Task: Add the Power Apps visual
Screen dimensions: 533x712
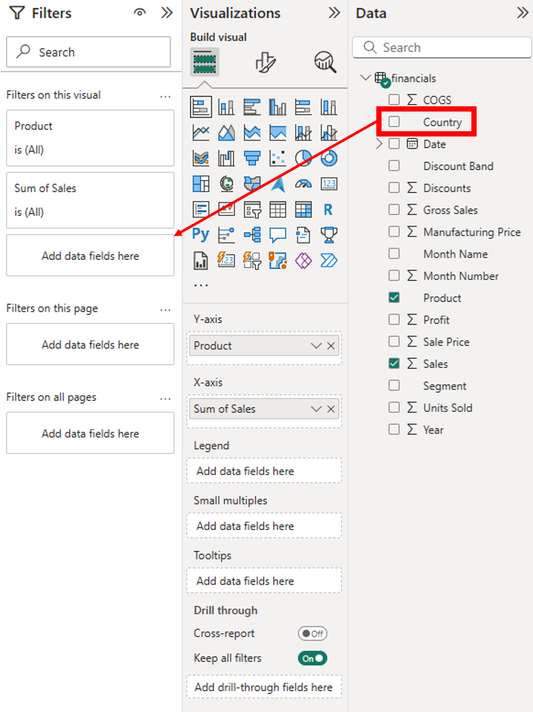Action: pos(303,261)
